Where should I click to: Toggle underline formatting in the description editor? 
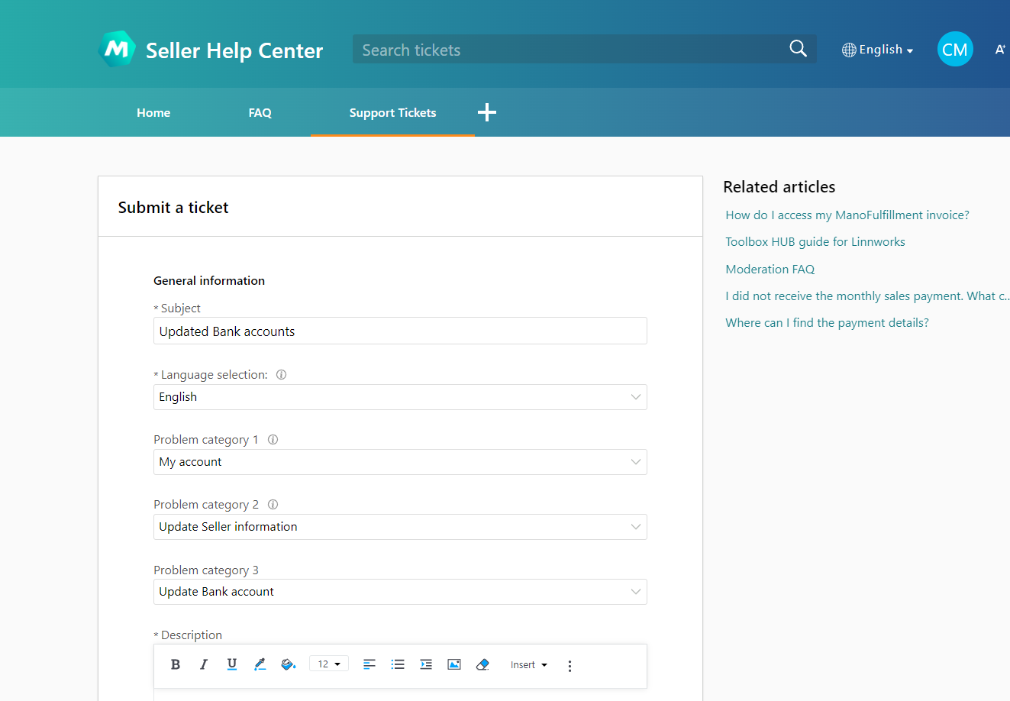pyautogui.click(x=232, y=664)
